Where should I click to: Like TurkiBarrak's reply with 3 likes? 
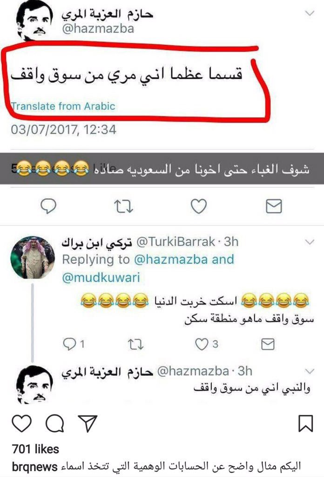[x=206, y=344]
